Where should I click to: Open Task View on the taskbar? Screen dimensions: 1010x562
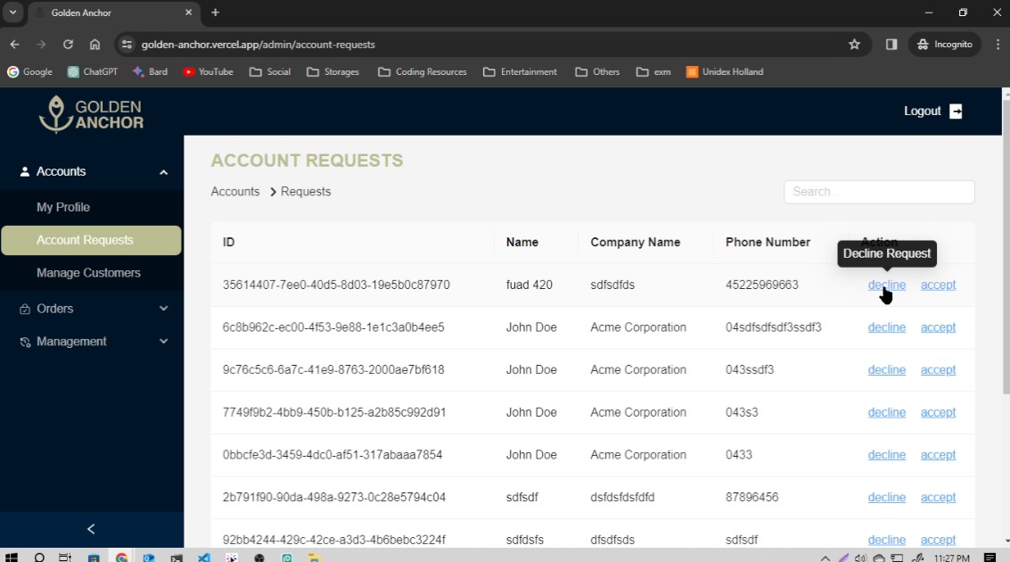click(x=65, y=557)
